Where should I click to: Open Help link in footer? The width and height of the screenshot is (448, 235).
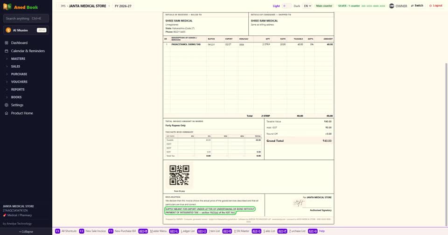point(322,231)
